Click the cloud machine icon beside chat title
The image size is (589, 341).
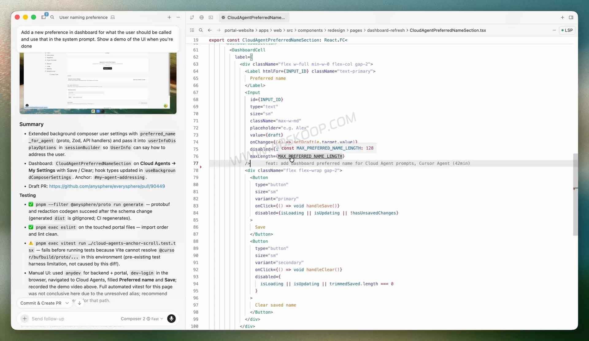(113, 17)
